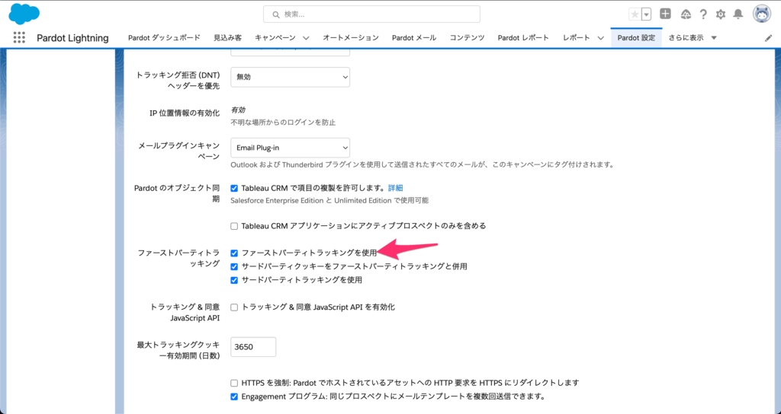Go to the オートメーション tab
Image resolution: width=781 pixels, height=414 pixels.
coord(351,38)
